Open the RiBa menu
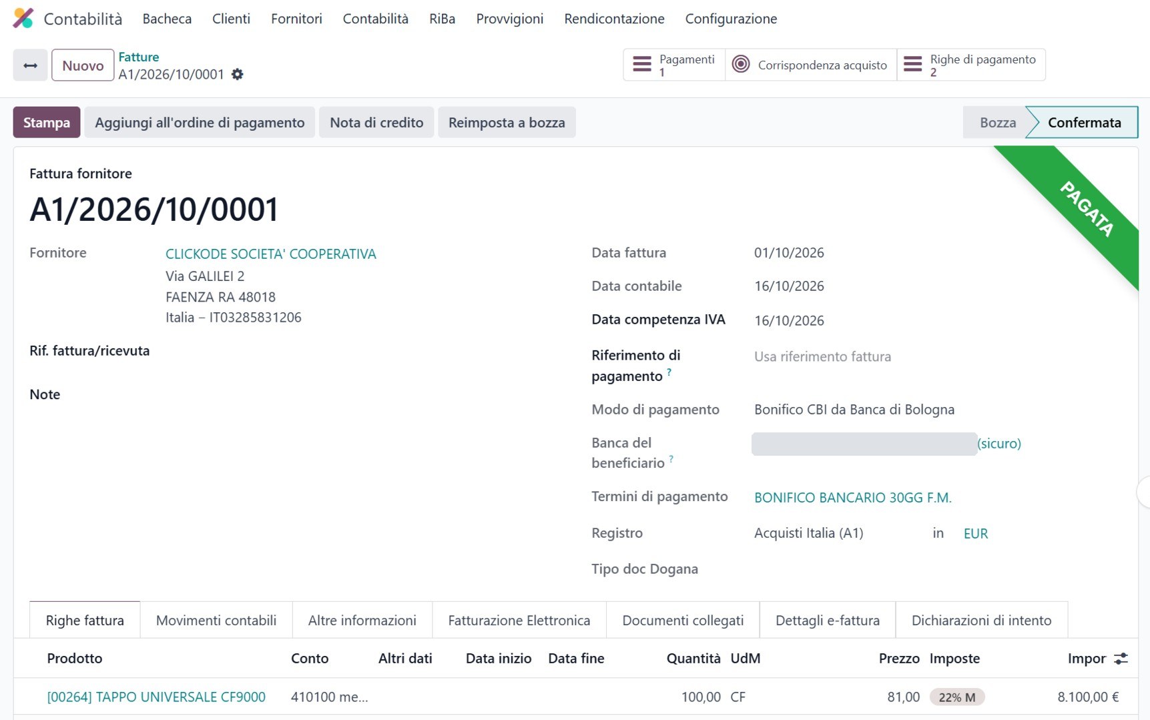 click(442, 19)
